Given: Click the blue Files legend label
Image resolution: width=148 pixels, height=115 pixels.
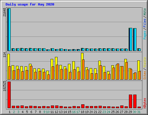Looking at the screenshot, I should click(x=145, y=23).
